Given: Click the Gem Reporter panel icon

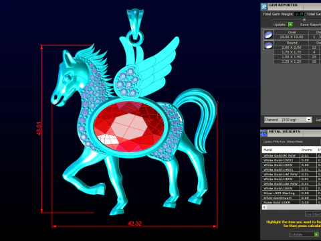Looking at the screenshot, I should tap(264, 7).
